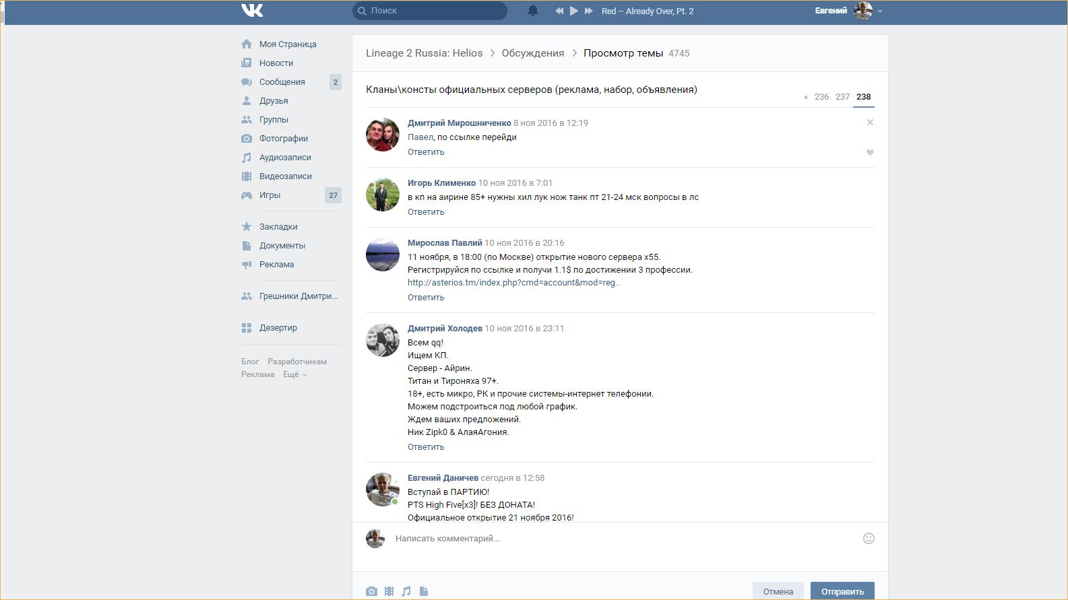The height and width of the screenshot is (600, 1068).
Task: Play the current audio track
Action: tap(574, 11)
